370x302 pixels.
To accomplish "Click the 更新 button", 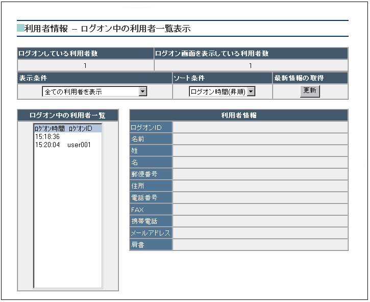I will (310, 91).
